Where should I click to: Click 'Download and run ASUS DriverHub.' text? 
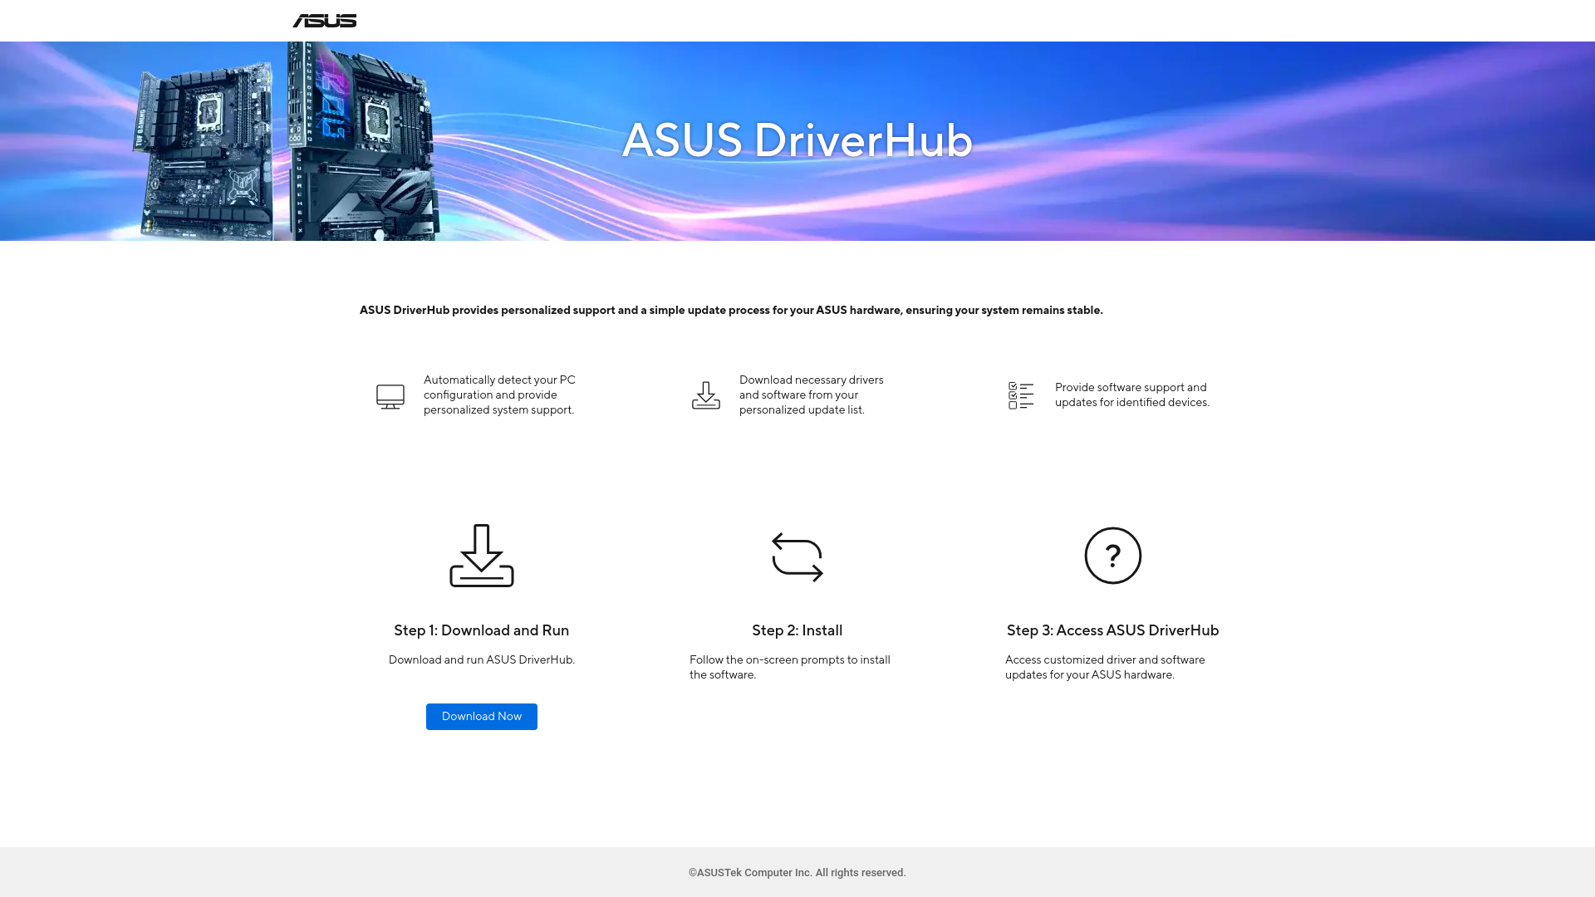482,659
